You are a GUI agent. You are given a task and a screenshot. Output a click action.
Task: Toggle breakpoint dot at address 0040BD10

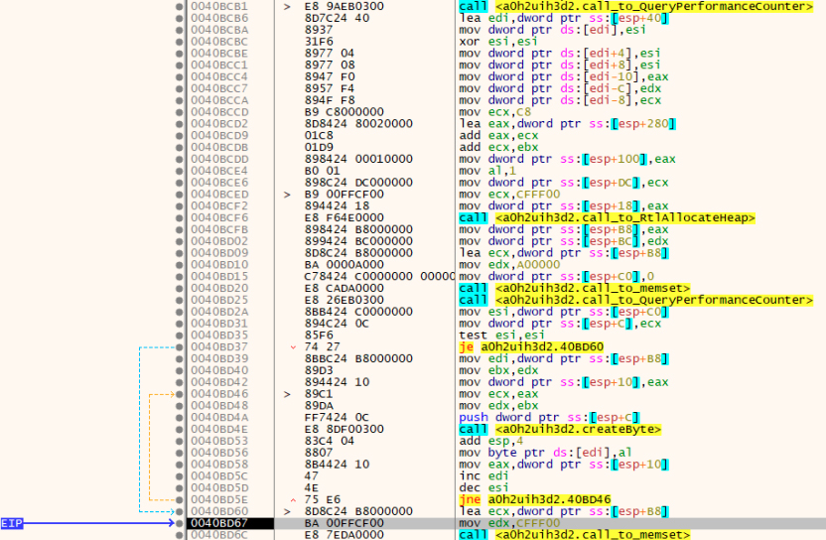tap(179, 264)
